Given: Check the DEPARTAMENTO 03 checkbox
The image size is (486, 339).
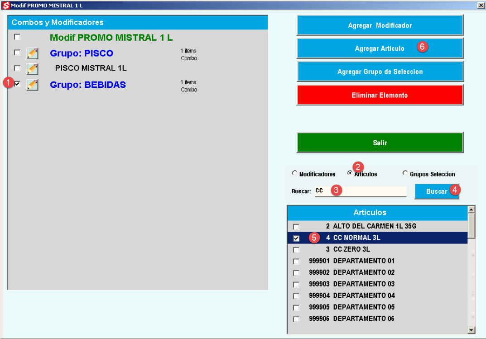Looking at the screenshot, I should point(296,285).
